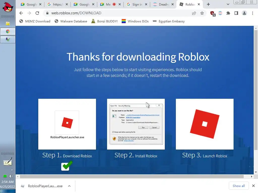This screenshot has height=193, width=258.
Task: Click the green checkmark under Step 1
Action: pyautogui.click(x=67, y=166)
